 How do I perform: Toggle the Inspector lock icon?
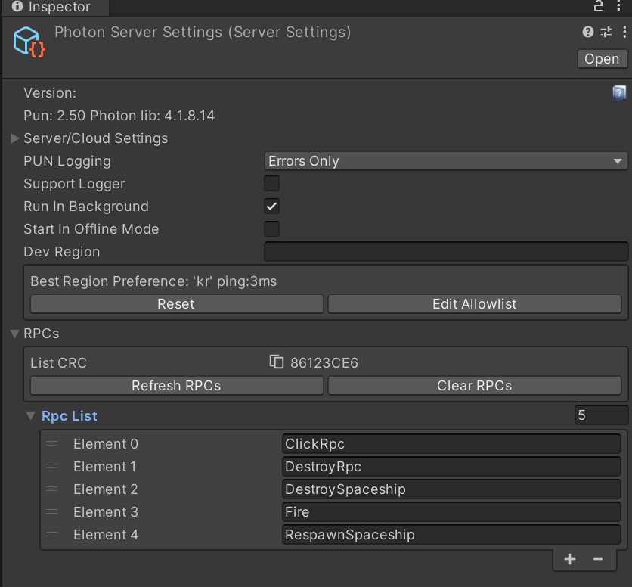599,5
